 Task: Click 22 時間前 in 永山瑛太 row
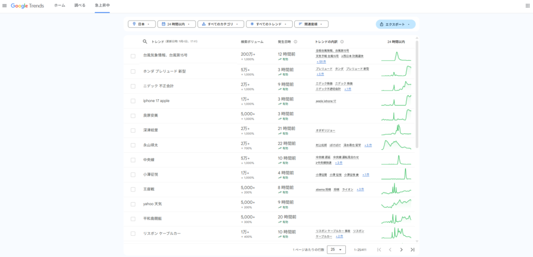[x=287, y=143]
